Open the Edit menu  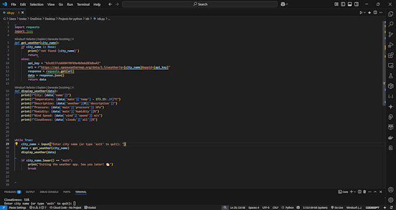click(23, 4)
